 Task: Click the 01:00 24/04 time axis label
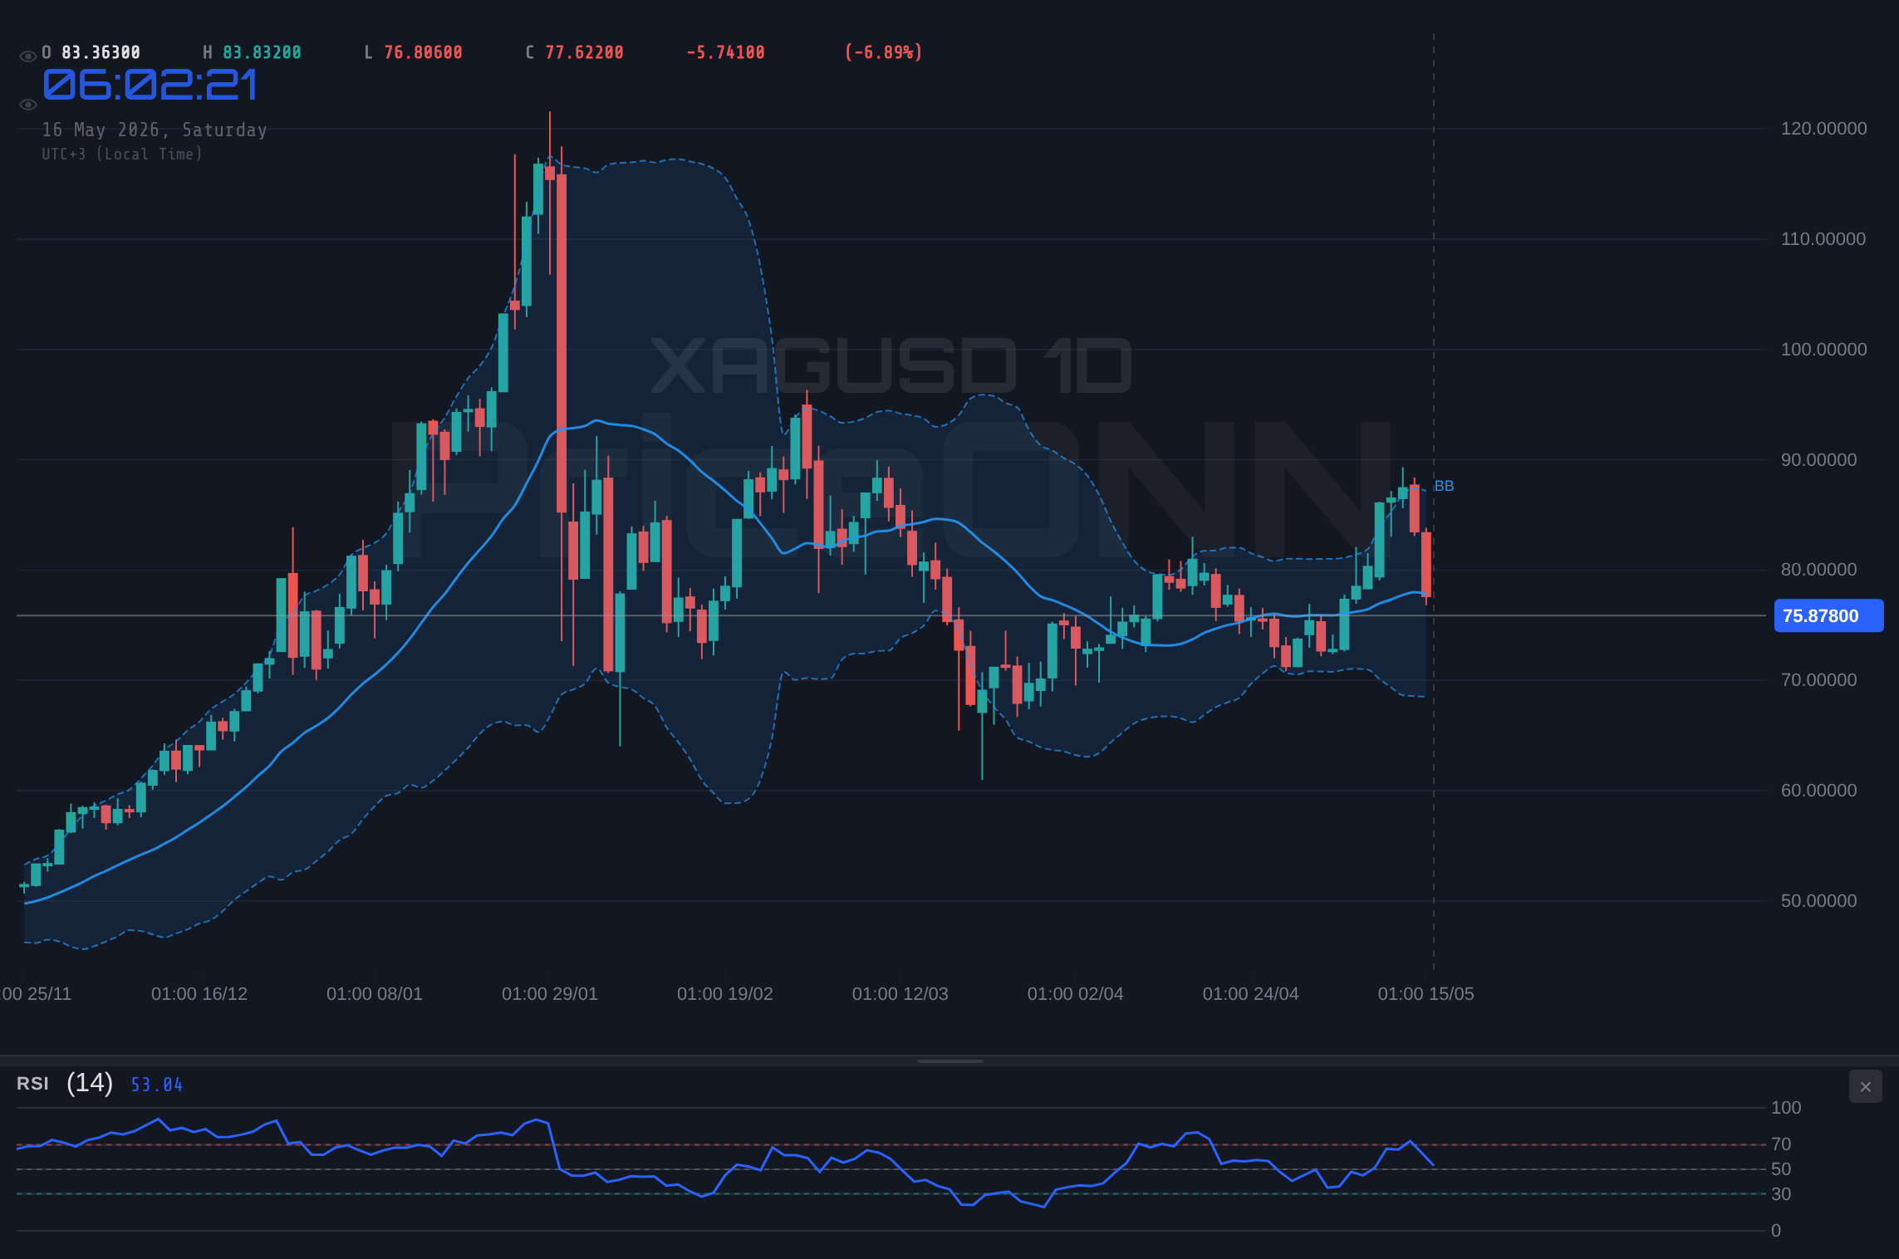pos(1251,994)
